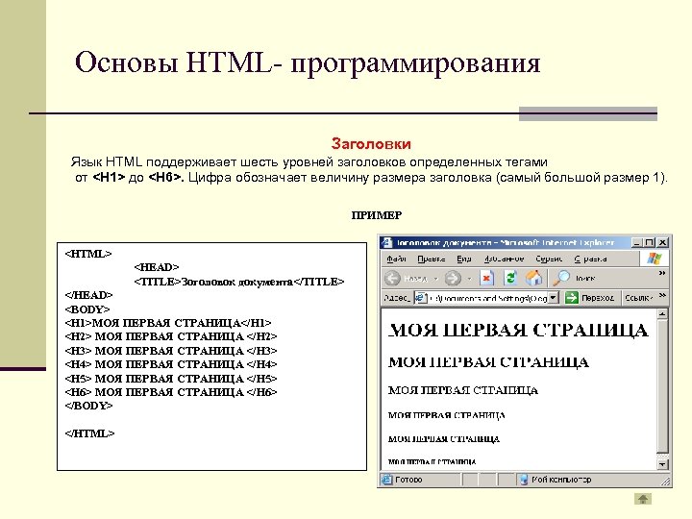Click the Мой компьютер status text

click(x=561, y=480)
